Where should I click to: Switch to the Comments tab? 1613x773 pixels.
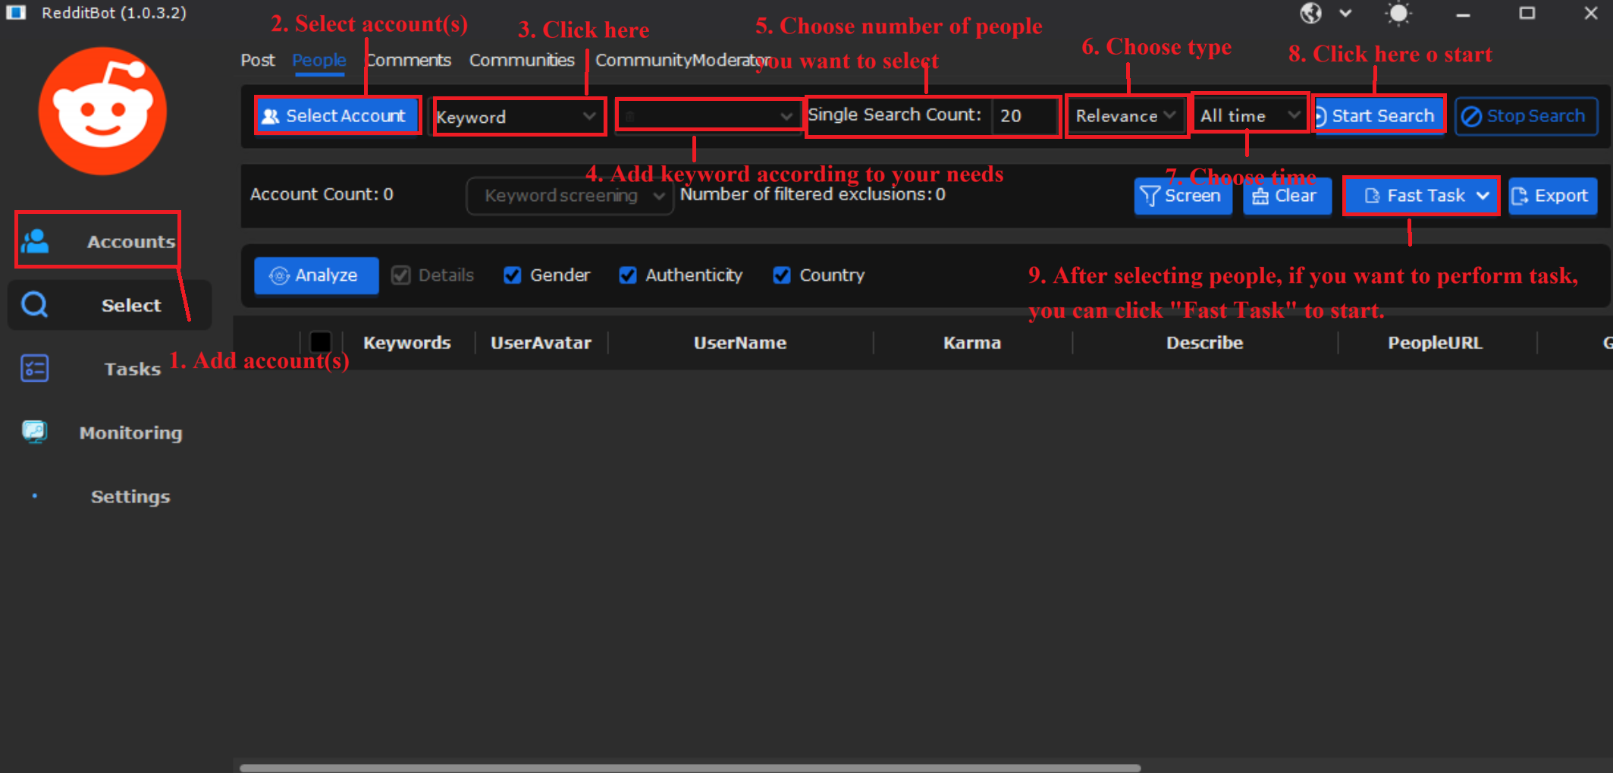[x=409, y=60]
